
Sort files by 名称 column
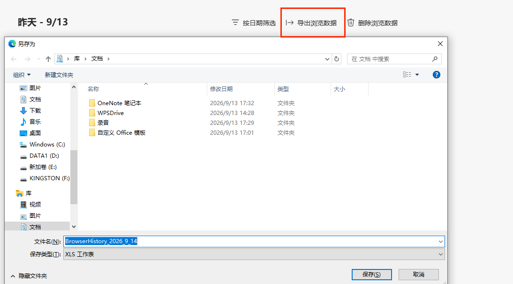pos(93,89)
